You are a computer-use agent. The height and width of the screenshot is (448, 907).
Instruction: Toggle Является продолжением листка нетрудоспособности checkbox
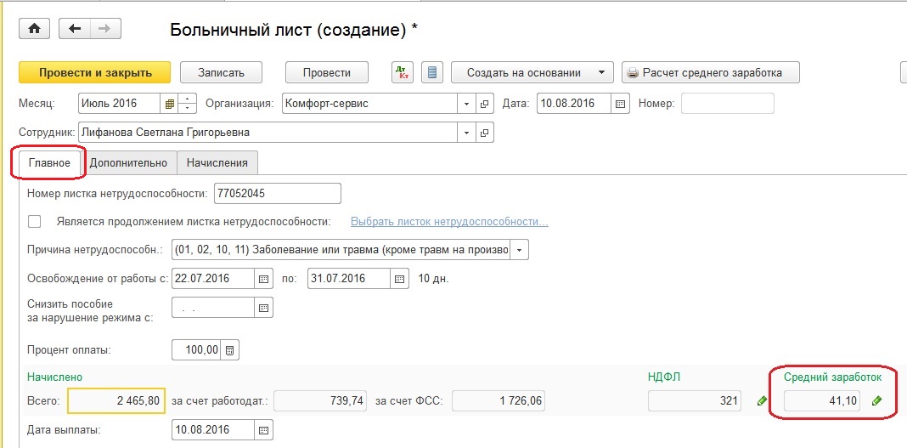[36, 222]
